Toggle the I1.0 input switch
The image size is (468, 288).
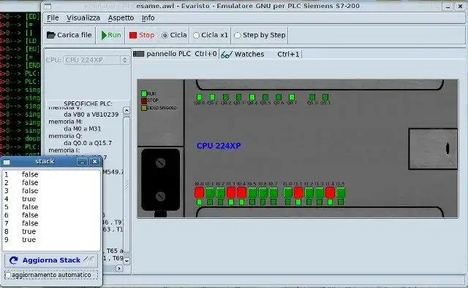287,192
